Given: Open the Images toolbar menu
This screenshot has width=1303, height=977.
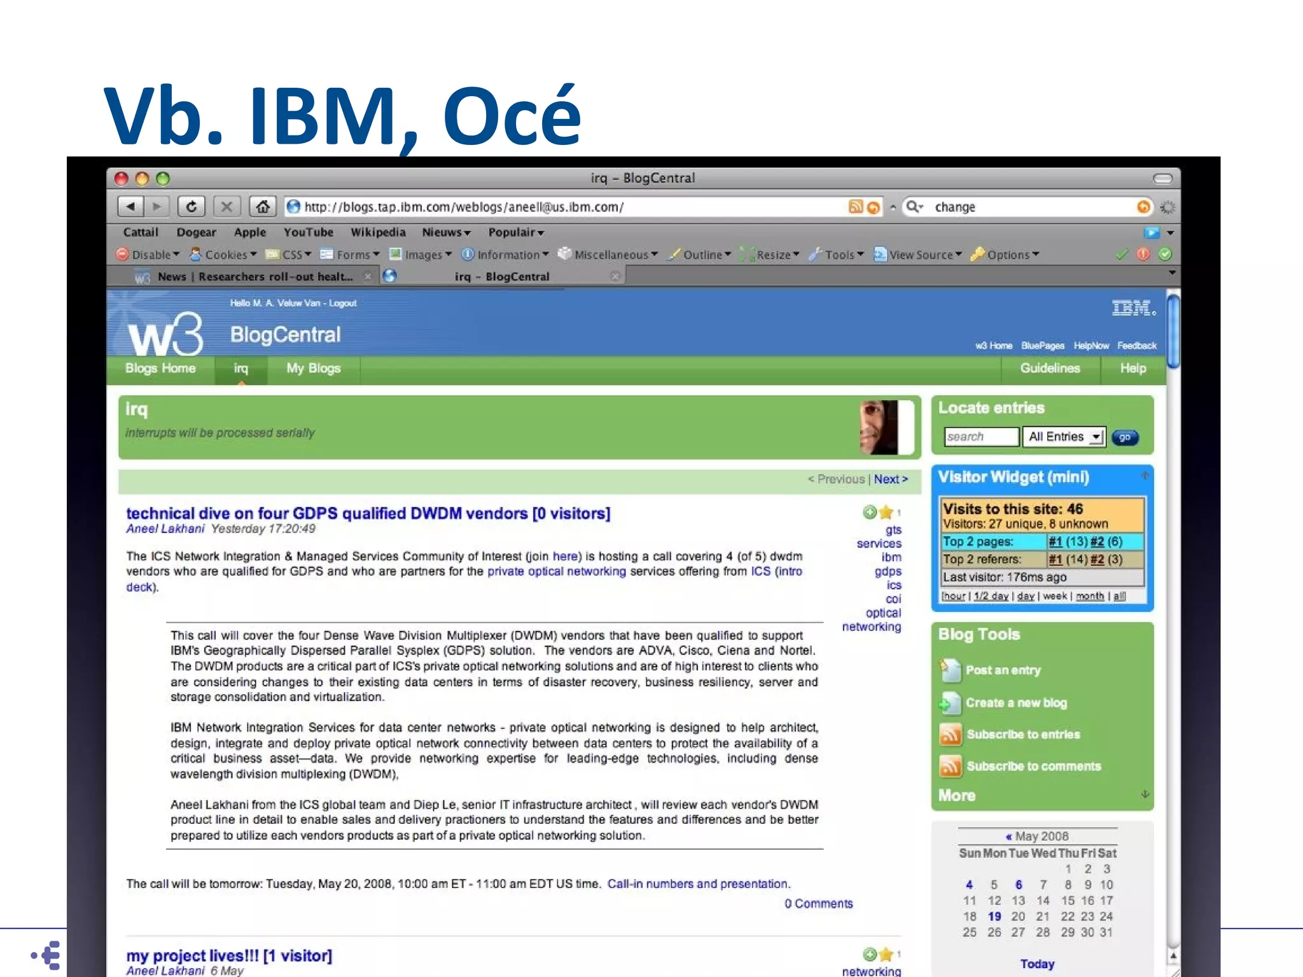Looking at the screenshot, I should 421,254.
